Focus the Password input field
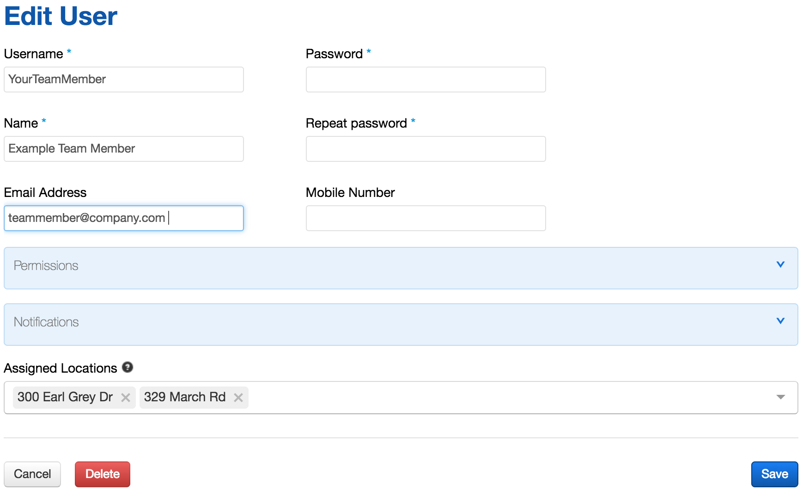 pyautogui.click(x=426, y=80)
